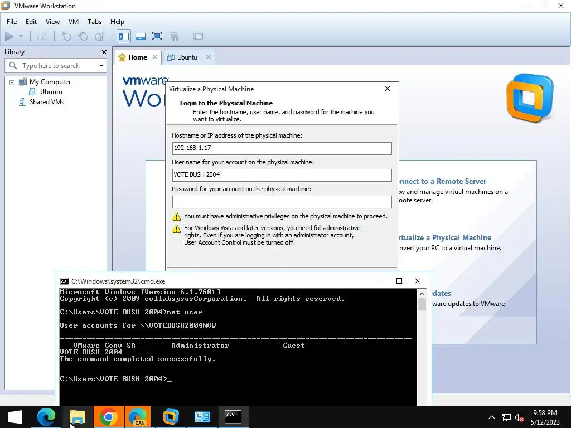The width and height of the screenshot is (571, 428).
Task: Collapse the My Computer tree node
Action: (x=12, y=82)
